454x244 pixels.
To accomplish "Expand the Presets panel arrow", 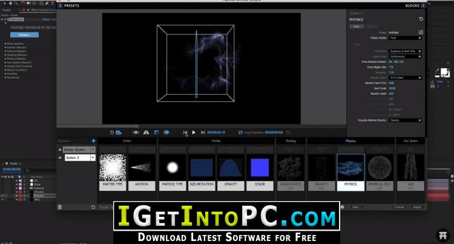I will [x=60, y=5].
